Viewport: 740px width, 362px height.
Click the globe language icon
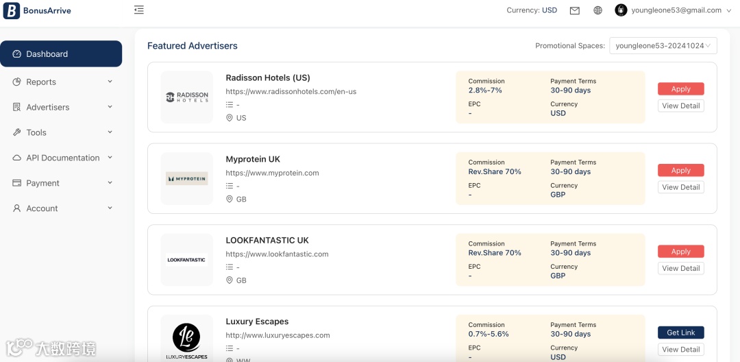[597, 10]
